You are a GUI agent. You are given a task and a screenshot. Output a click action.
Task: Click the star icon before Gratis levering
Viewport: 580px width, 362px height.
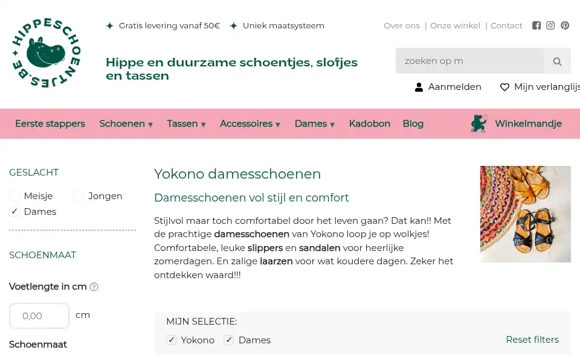(109, 26)
